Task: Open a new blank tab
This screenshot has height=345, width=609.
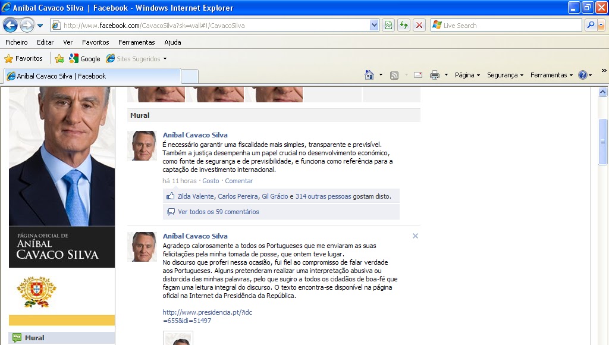Action: tap(190, 76)
